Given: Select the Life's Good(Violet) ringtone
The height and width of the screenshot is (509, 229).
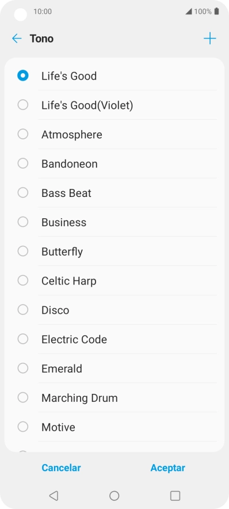Looking at the screenshot, I should coord(114,105).
